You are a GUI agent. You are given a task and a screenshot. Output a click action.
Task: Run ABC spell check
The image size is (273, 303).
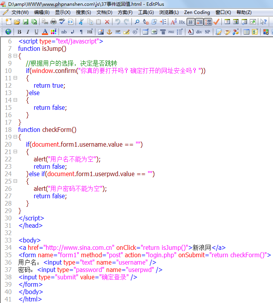coord(62,22)
